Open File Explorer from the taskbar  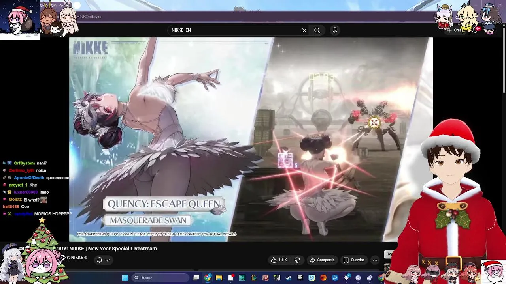pyautogui.click(x=219, y=278)
